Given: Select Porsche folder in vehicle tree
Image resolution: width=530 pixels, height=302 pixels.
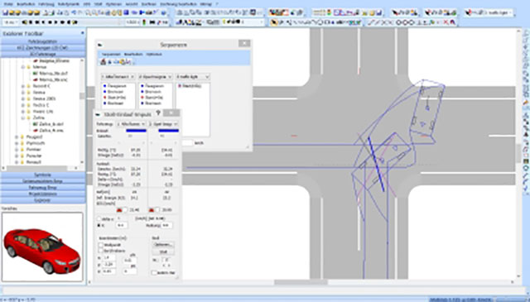Looking at the screenshot, I should 34,156.
